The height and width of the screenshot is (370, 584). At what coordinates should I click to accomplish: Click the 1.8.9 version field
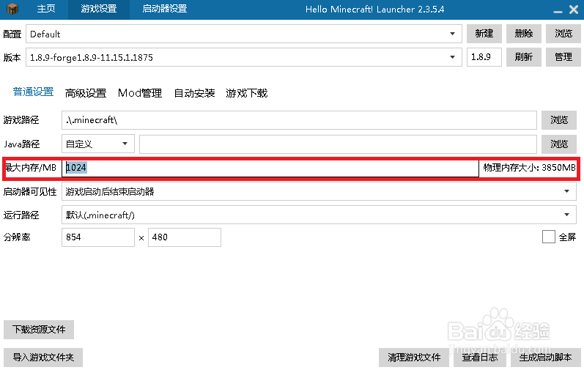(x=484, y=57)
